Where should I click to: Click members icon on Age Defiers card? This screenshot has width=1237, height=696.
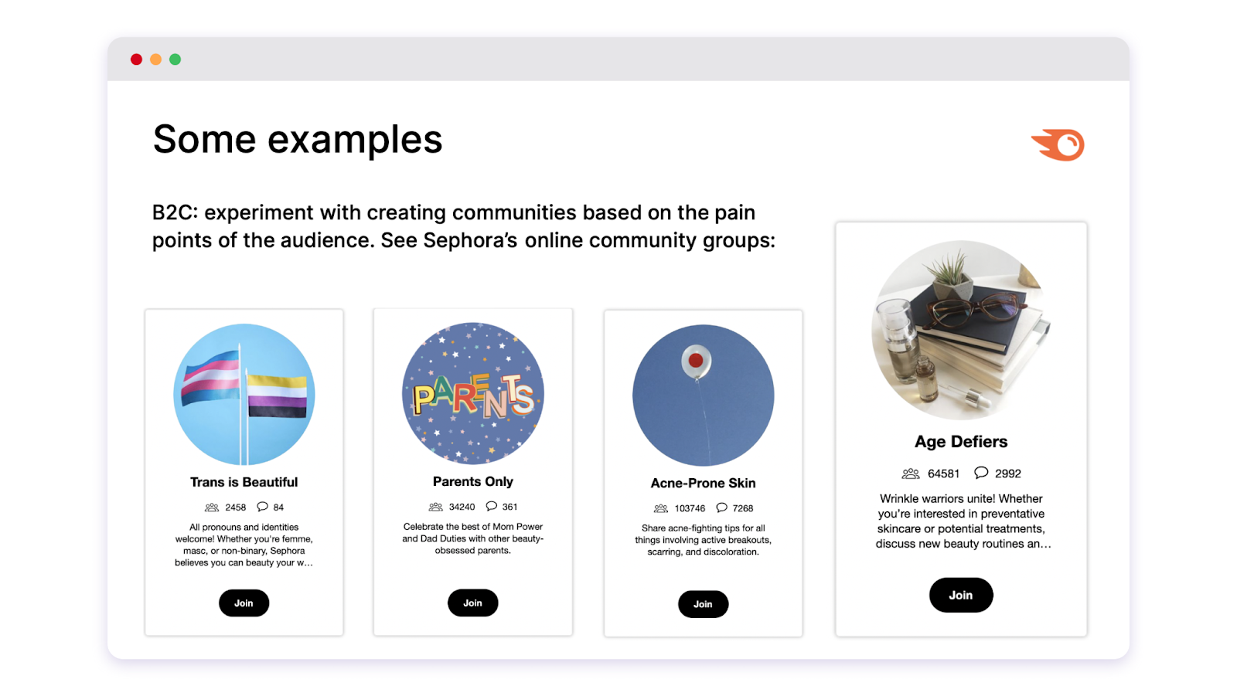pos(911,474)
